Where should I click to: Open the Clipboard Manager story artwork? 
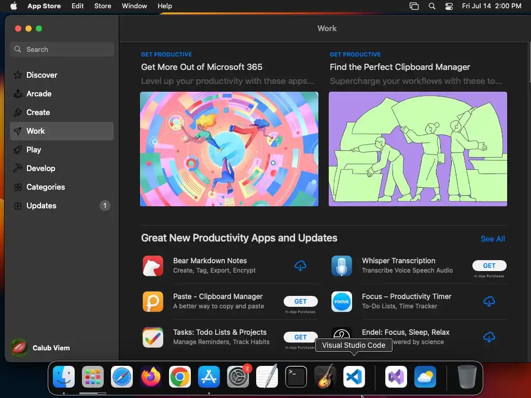pyautogui.click(x=418, y=149)
